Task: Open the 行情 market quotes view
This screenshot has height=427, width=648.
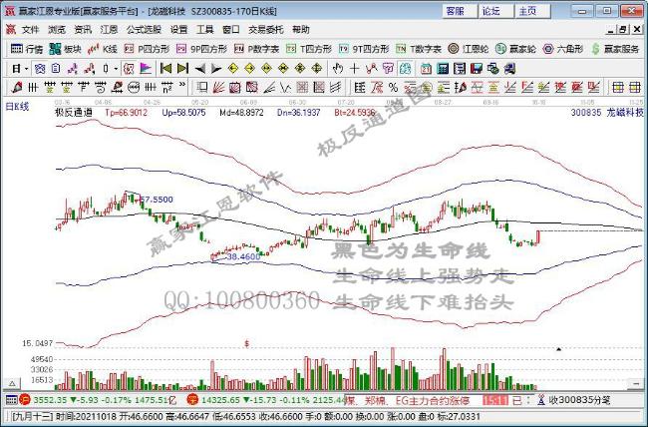Action: (x=27, y=48)
